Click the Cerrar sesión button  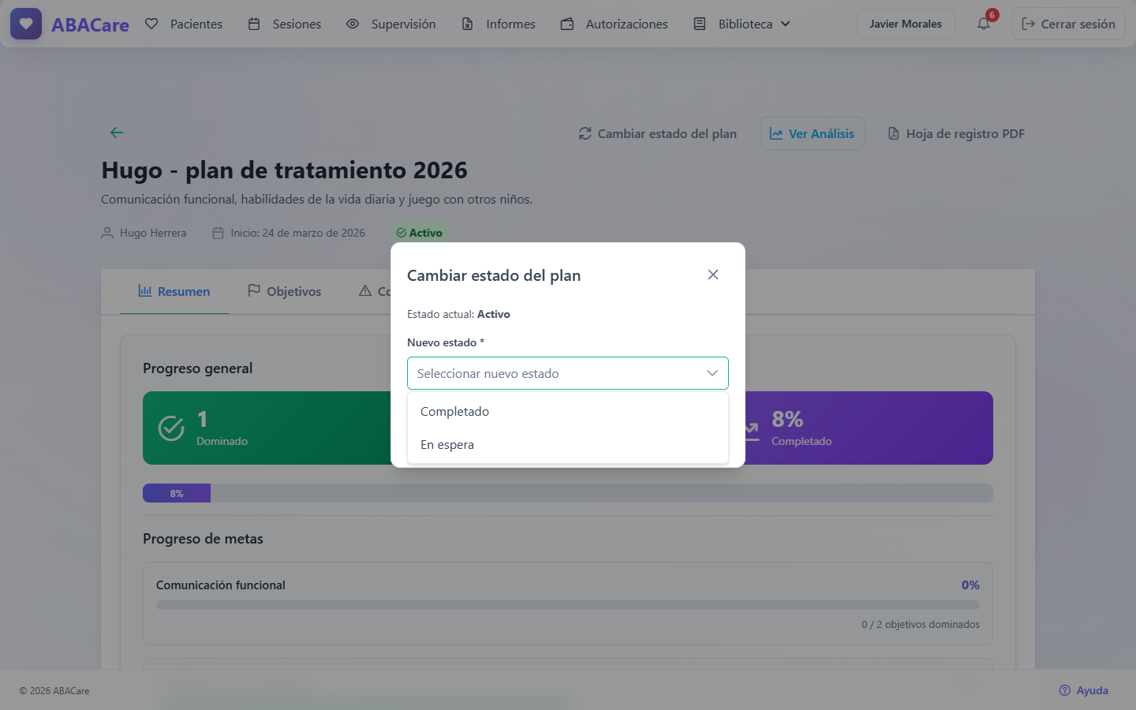pyautogui.click(x=1069, y=24)
